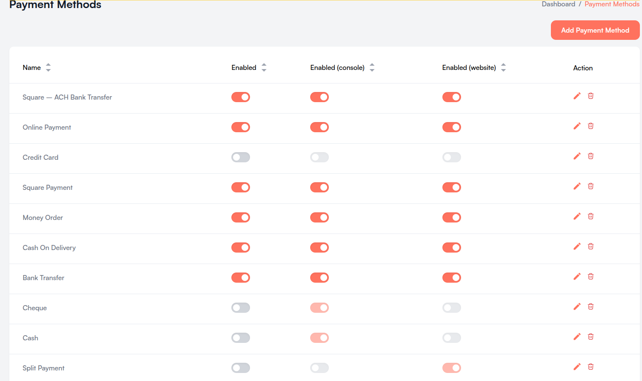Screen dimensions: 642x381
Task: Edit the Split Payment method
Action: [x=577, y=367]
